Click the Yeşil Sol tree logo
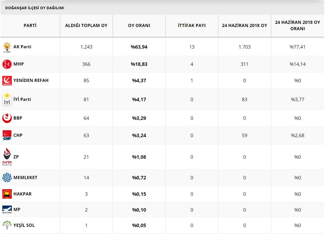Screen dimensions: 325x234 7,225
